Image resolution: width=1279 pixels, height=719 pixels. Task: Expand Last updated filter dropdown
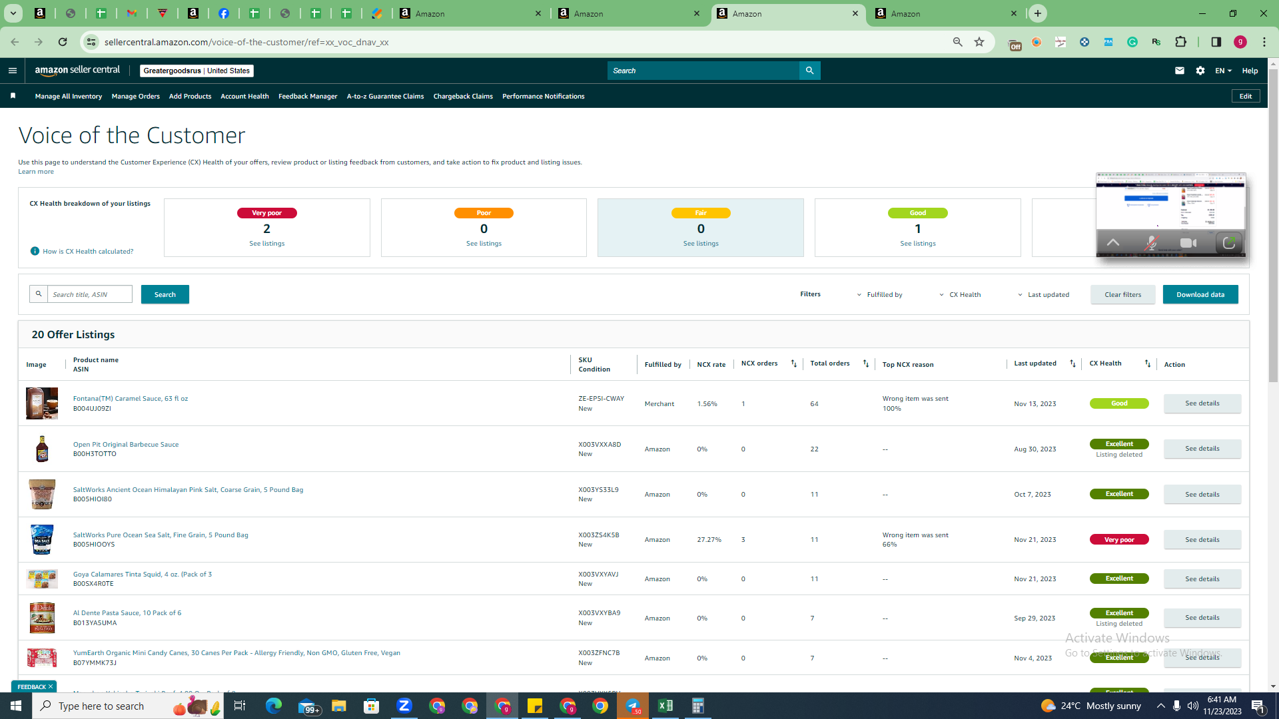(1043, 294)
